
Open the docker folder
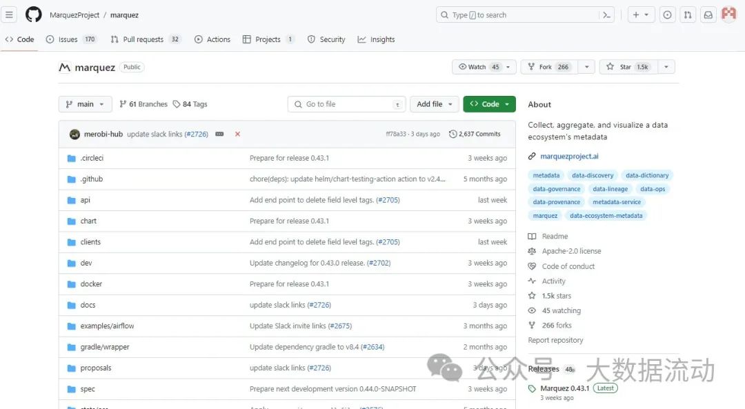(91, 283)
